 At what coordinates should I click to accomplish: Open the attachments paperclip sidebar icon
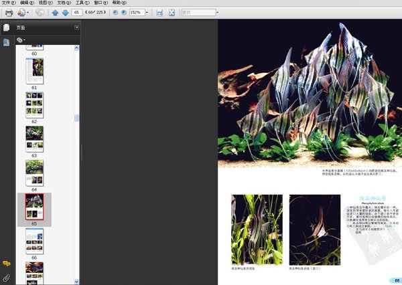(x=7, y=278)
